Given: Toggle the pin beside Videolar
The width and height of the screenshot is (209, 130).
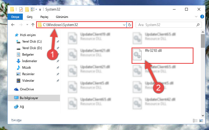Looking at the screenshot, I should pos(58,81).
